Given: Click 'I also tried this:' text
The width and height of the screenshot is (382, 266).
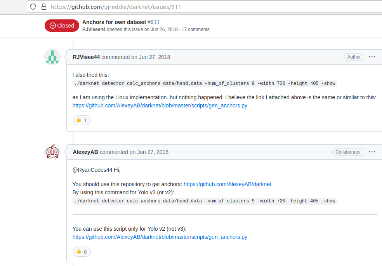Looking at the screenshot, I should [x=90, y=75].
